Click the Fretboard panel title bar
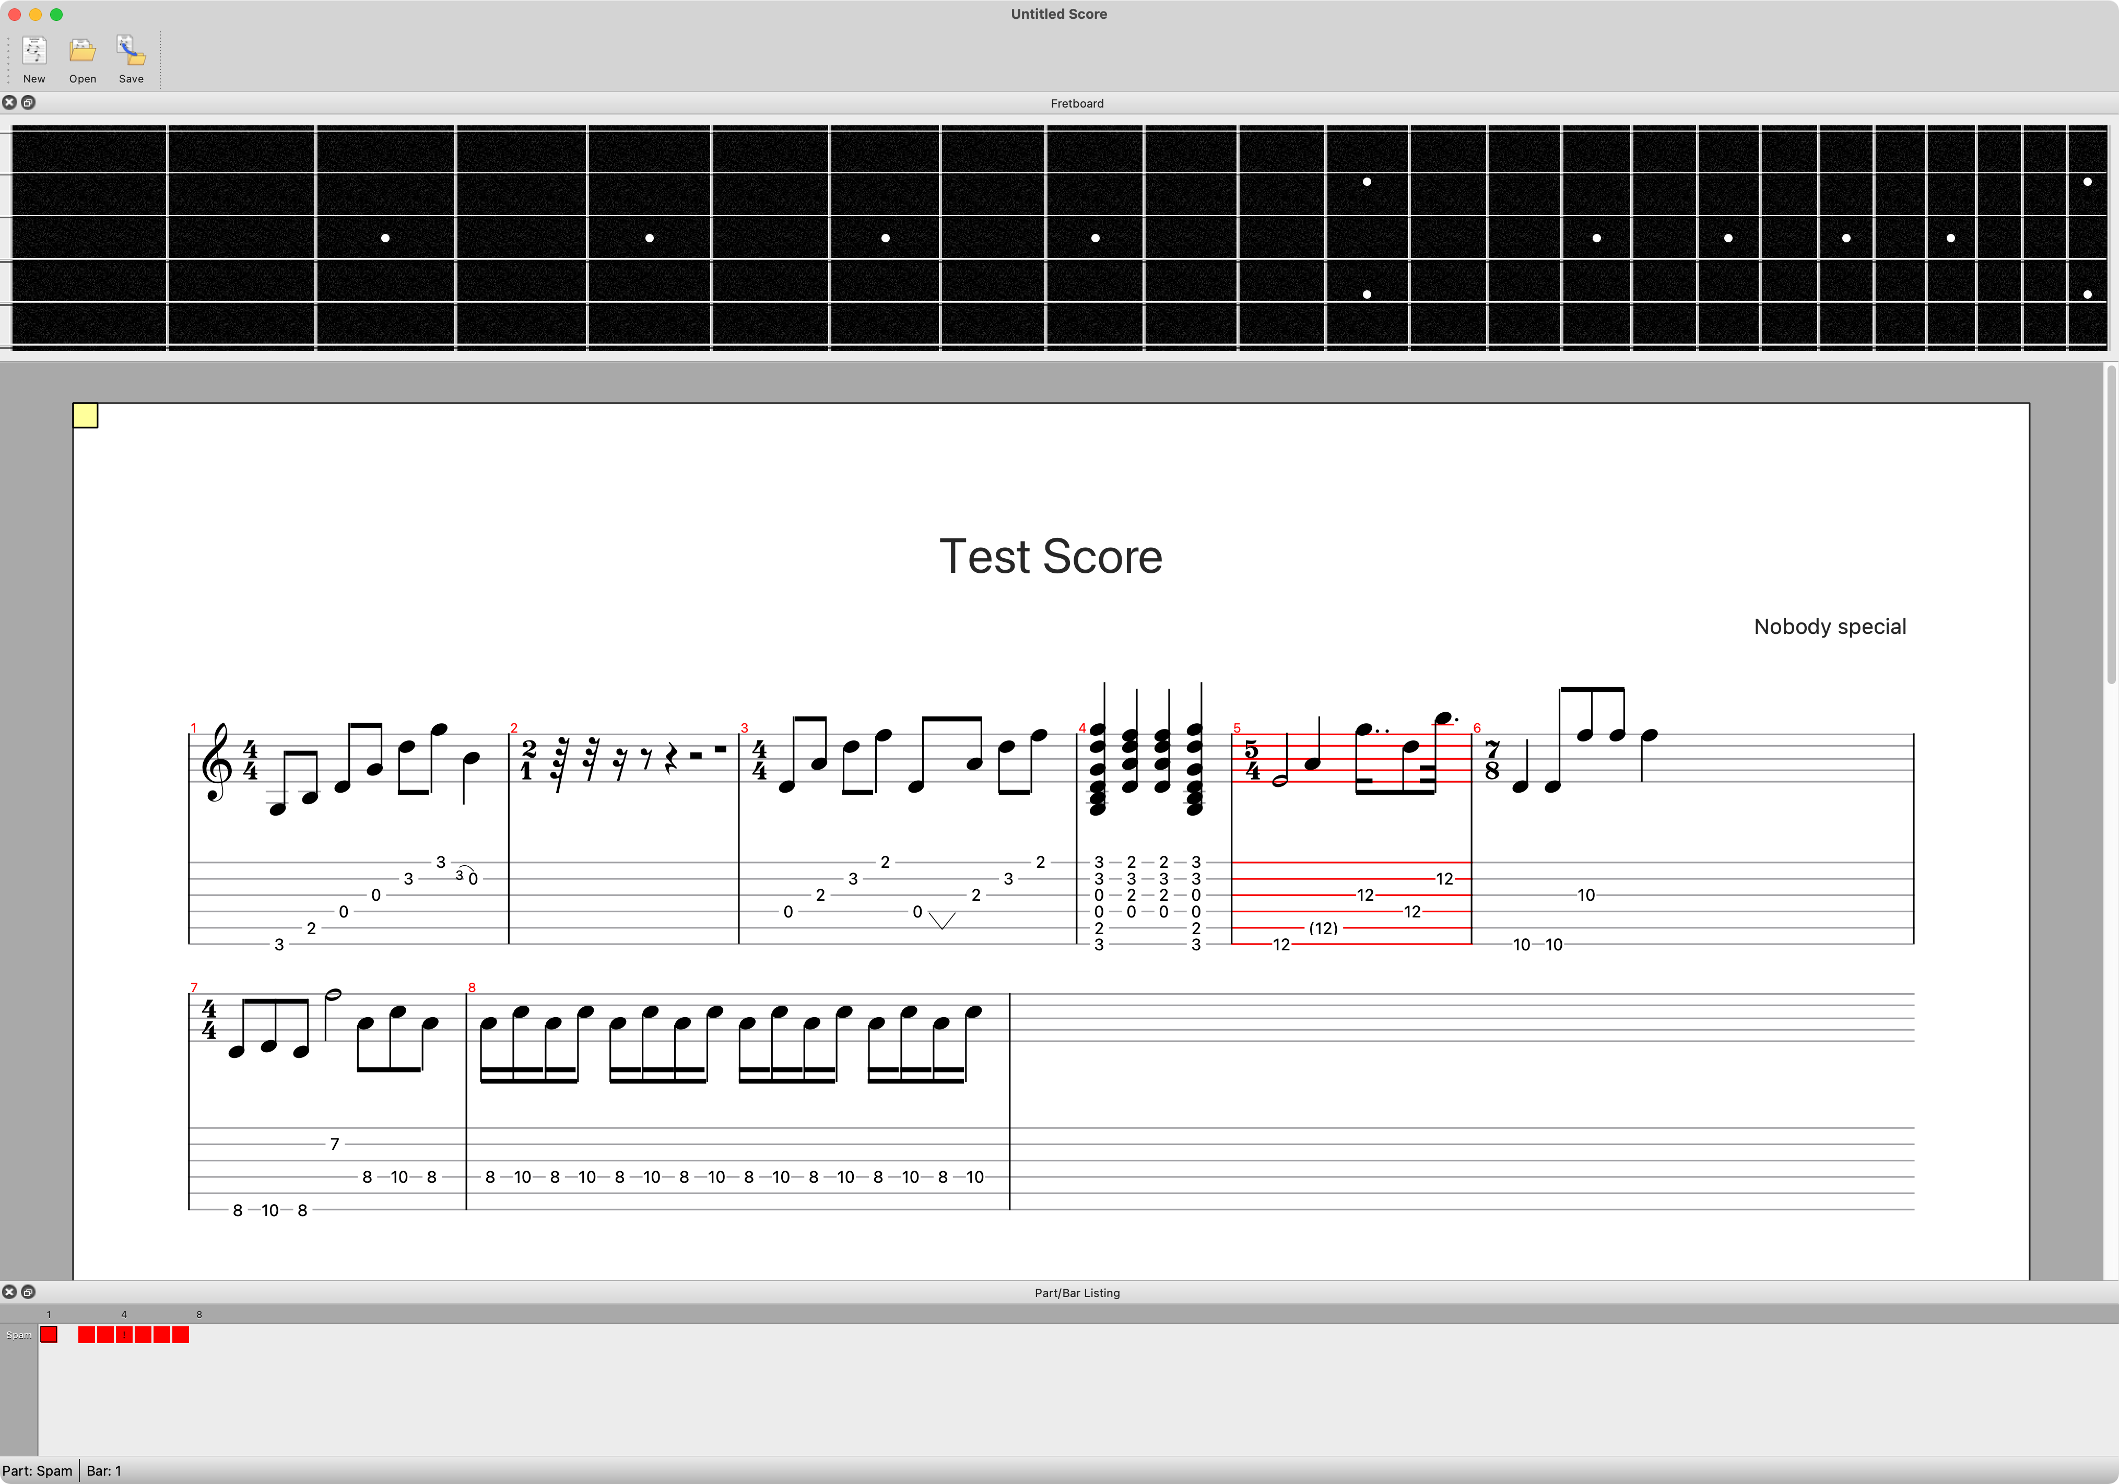This screenshot has height=1484, width=2119. [x=1076, y=103]
